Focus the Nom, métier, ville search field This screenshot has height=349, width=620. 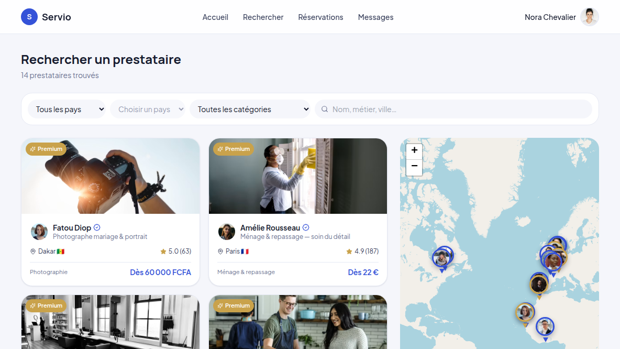[453, 109]
